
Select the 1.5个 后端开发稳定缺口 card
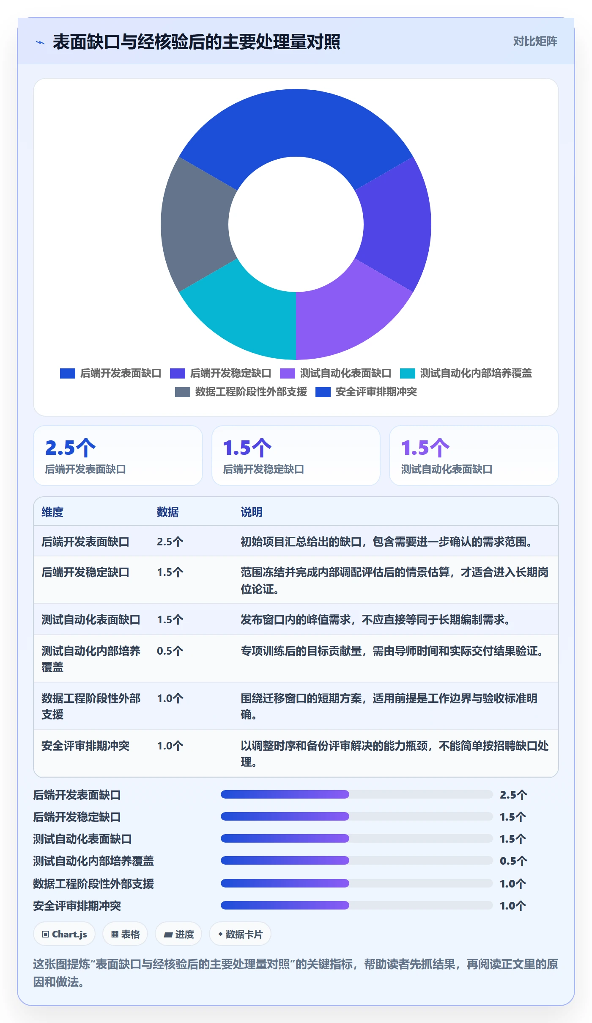(x=296, y=456)
